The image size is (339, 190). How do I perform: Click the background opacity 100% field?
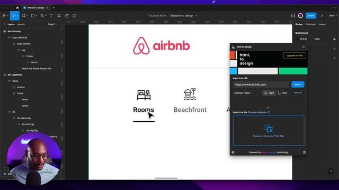point(317,39)
